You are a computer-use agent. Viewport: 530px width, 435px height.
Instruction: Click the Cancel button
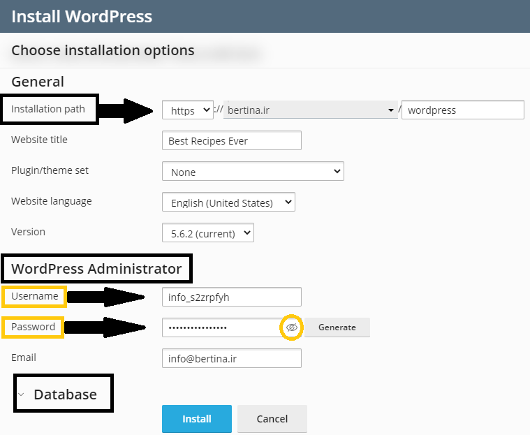(272, 419)
